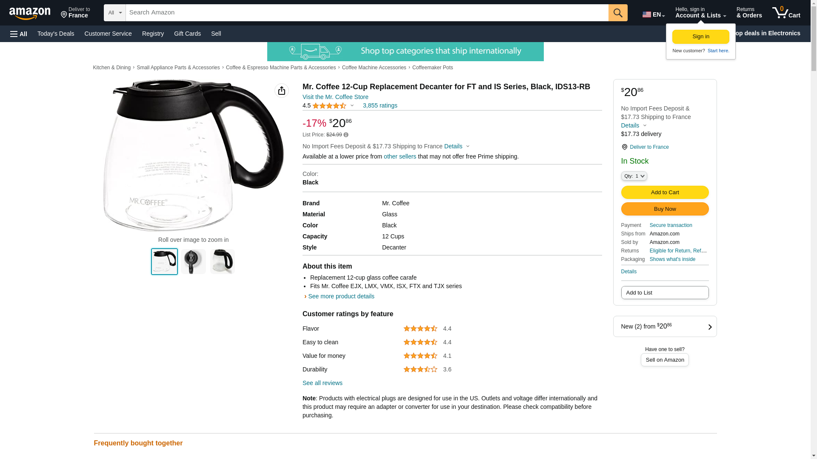Expand Details under the buy box price
This screenshot has width=817, height=459.
click(x=634, y=125)
